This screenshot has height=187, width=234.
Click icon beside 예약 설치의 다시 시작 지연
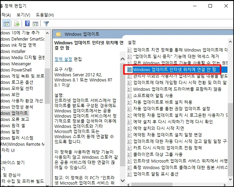tap(129, 128)
